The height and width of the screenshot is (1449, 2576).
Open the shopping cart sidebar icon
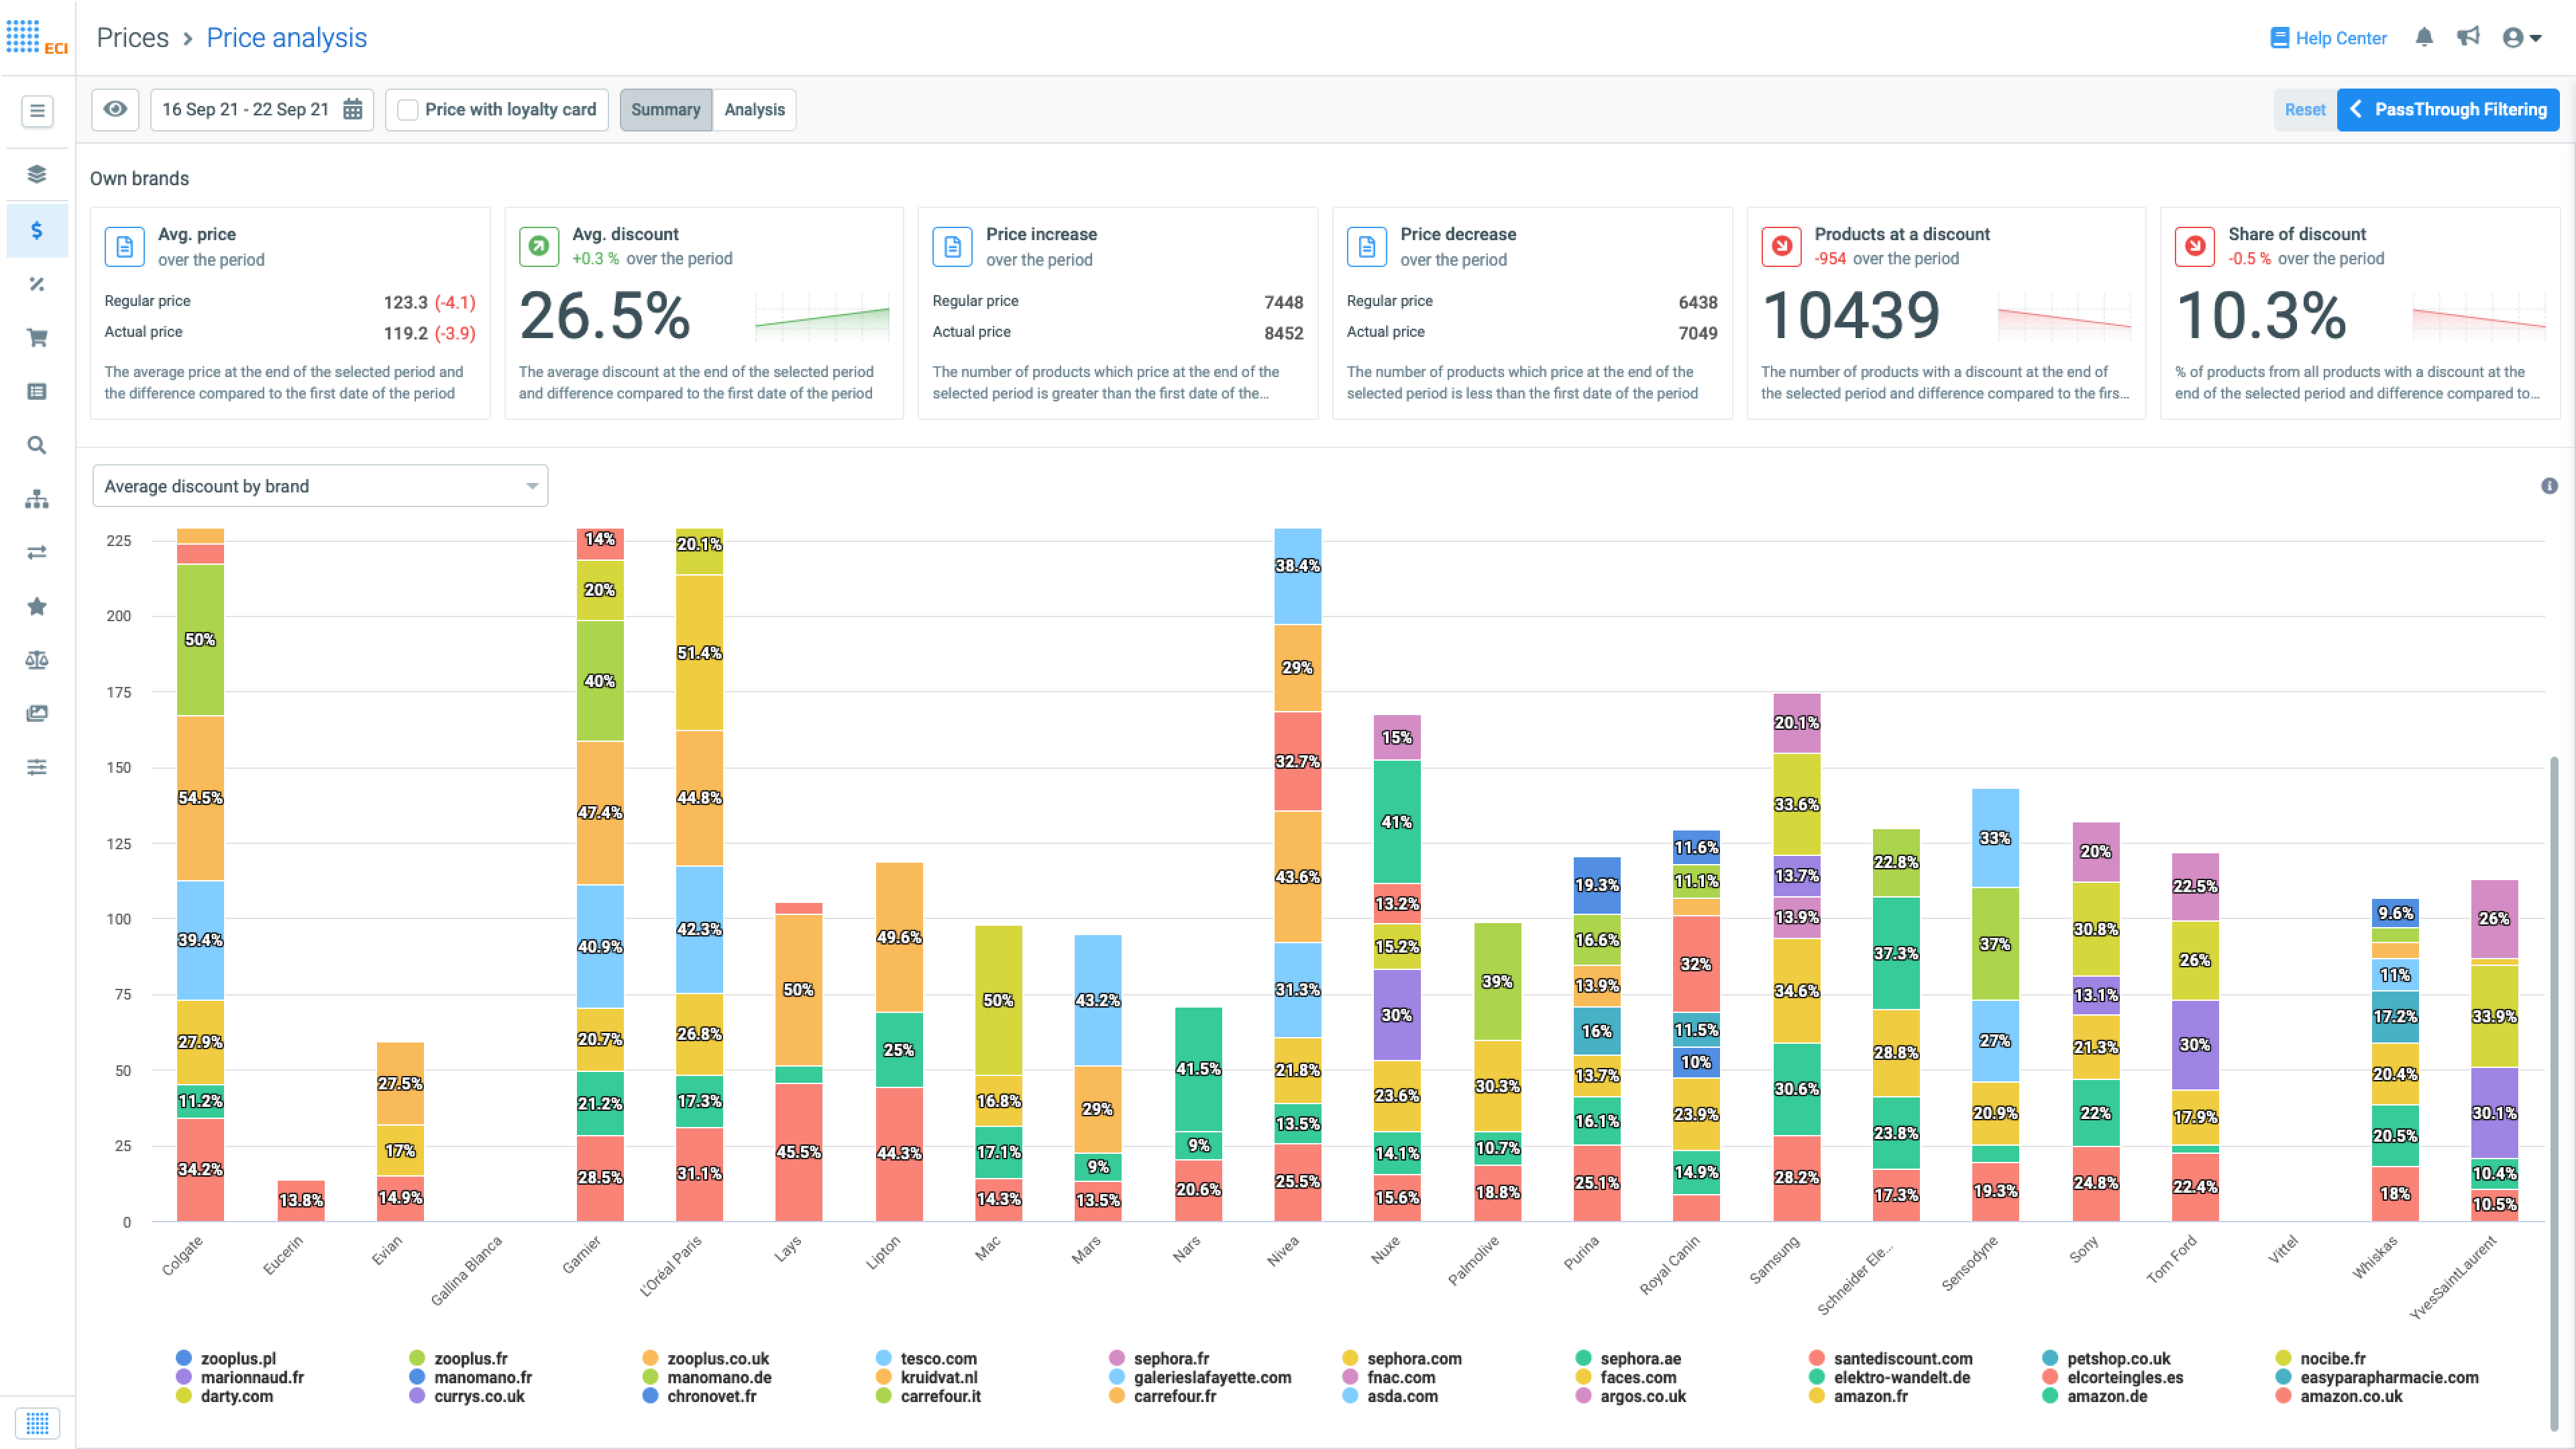pos(37,338)
